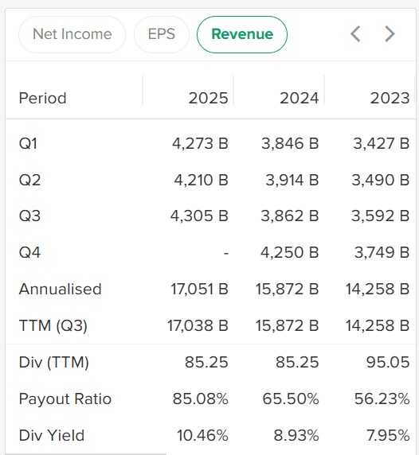Click Q2 2023 value 3,490 B
The height and width of the screenshot is (455, 419).
(x=381, y=180)
